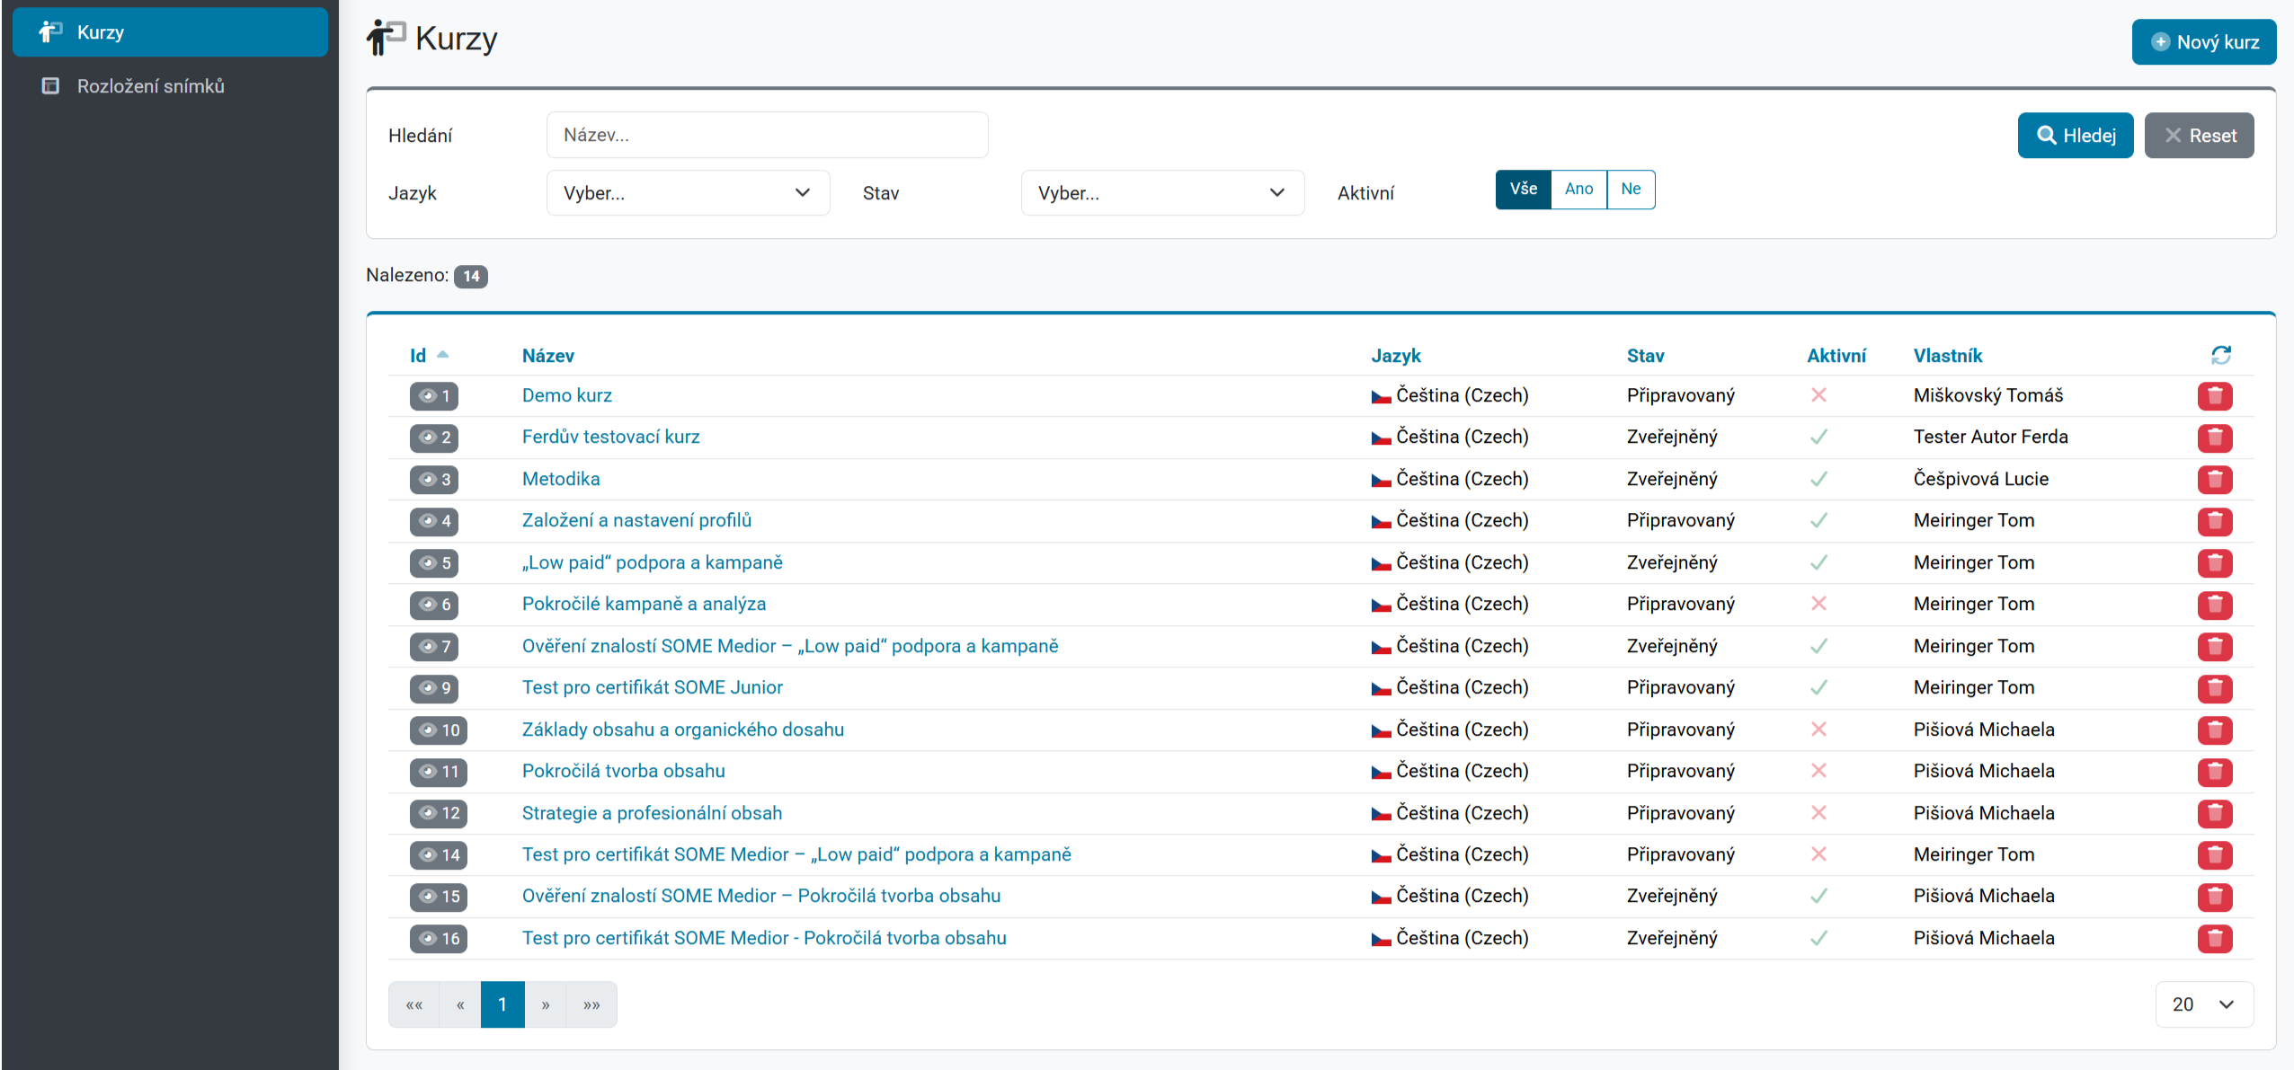This screenshot has width=2294, height=1070.
Task: Click owner Češpivová Lucie cell
Action: (x=1981, y=479)
